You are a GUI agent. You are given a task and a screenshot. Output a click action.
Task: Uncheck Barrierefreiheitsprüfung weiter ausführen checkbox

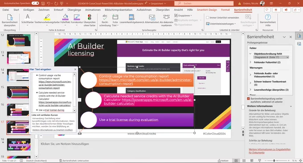[249, 99]
